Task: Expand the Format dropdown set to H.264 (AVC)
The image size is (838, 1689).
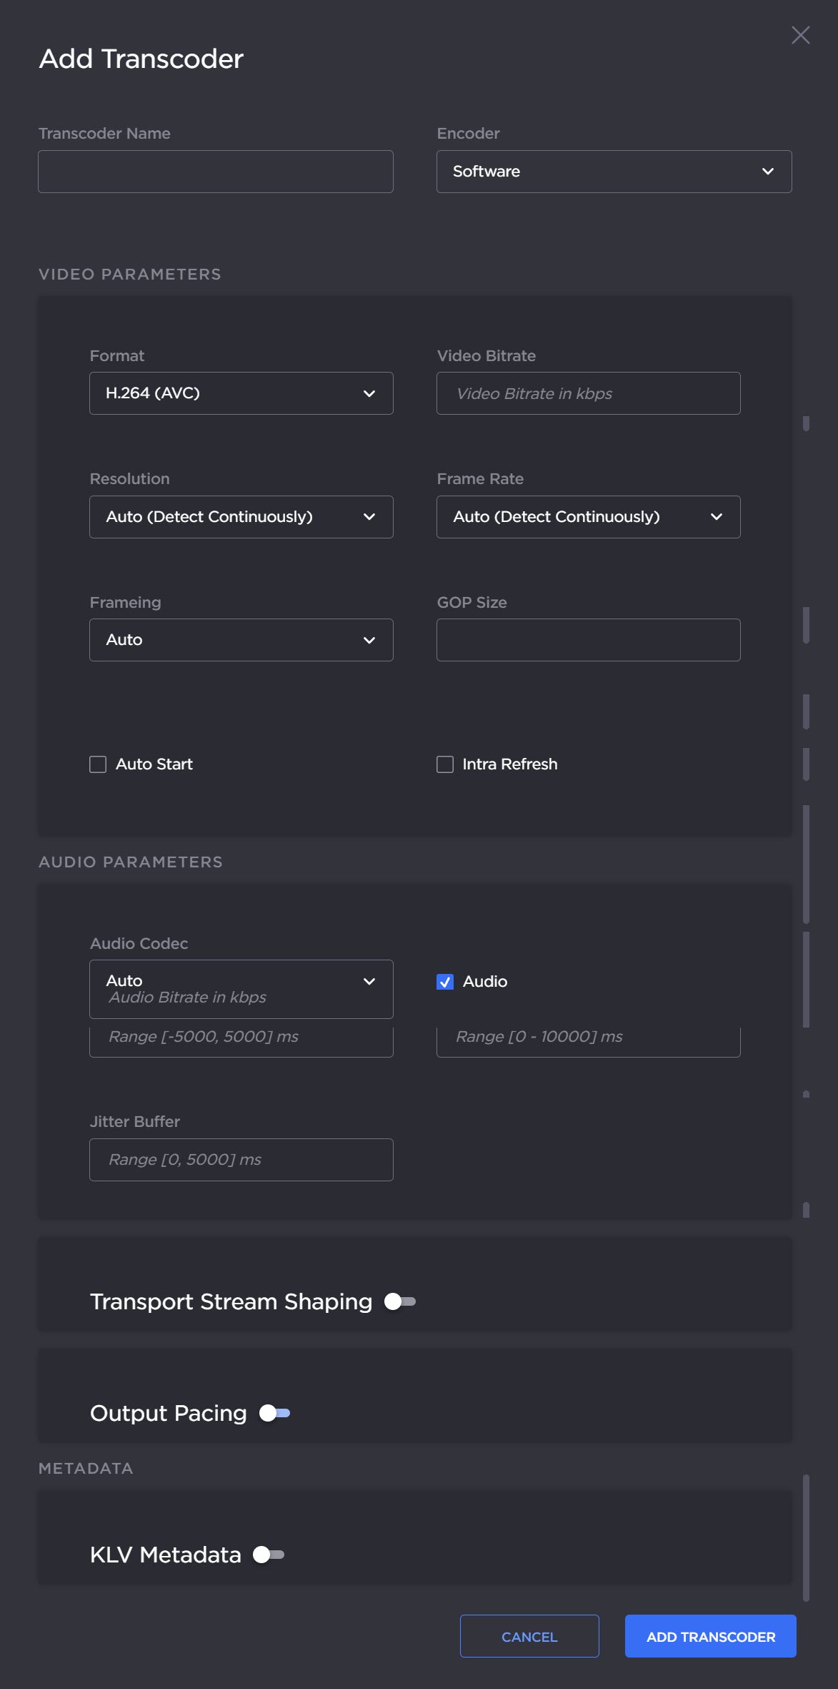Action: pyautogui.click(x=241, y=393)
